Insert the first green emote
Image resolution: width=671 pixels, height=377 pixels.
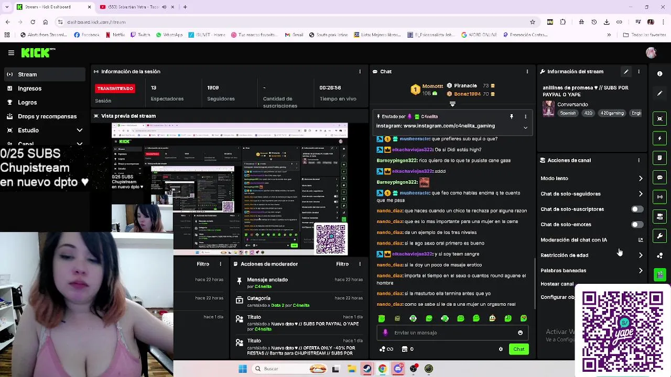(x=382, y=318)
